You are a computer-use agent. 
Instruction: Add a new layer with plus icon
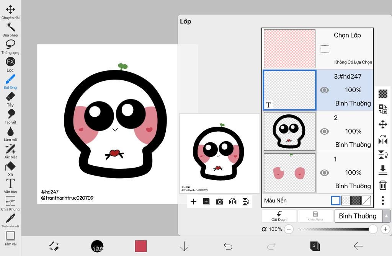193,202
